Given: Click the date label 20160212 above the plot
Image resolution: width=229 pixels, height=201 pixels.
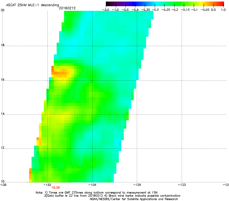Looking at the screenshot, I should pyautogui.click(x=67, y=8).
